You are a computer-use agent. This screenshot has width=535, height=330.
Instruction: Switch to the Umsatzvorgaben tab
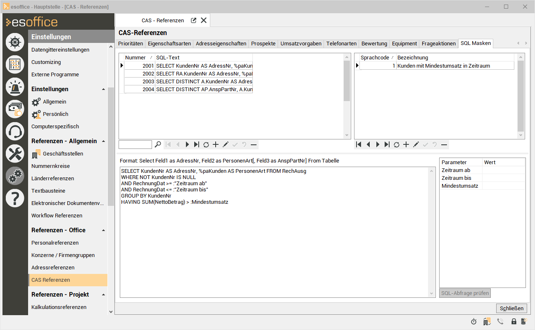301,43
